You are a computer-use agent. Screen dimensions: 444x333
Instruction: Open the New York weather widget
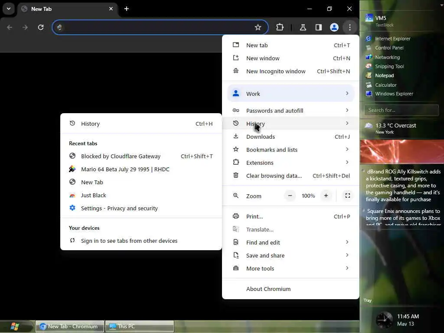click(391, 128)
